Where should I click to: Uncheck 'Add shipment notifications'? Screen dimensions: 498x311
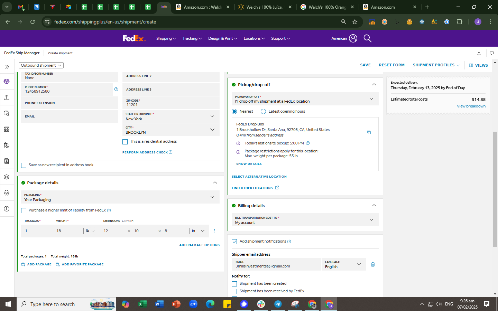234,242
